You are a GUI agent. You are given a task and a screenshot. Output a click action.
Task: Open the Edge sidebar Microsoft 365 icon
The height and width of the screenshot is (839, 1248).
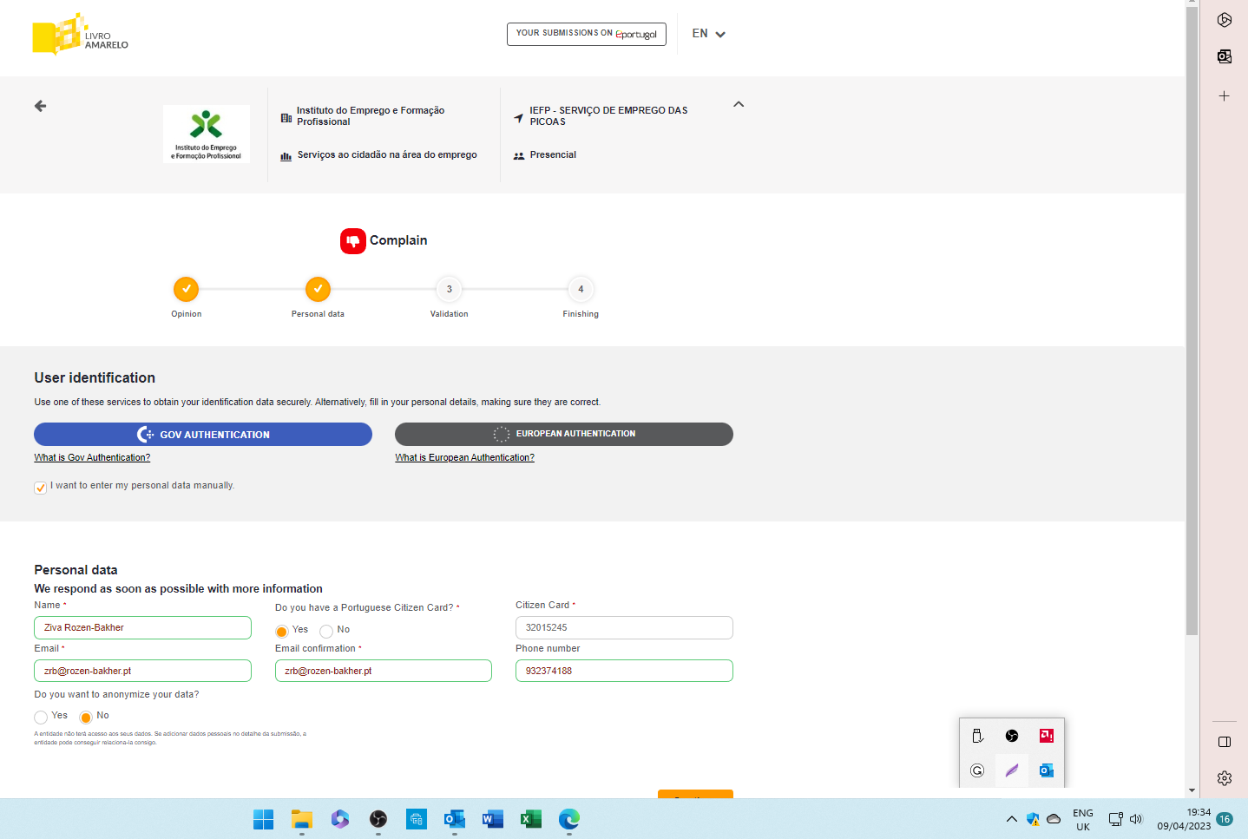tap(1225, 20)
